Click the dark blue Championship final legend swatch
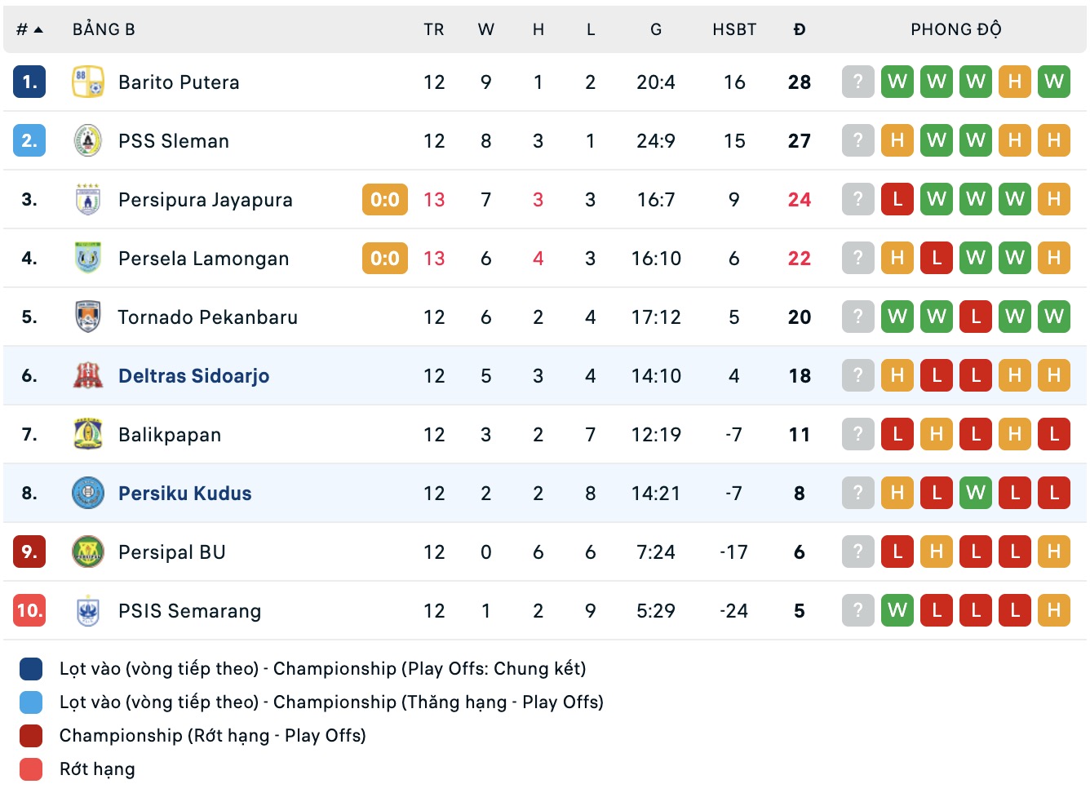 click(x=31, y=669)
